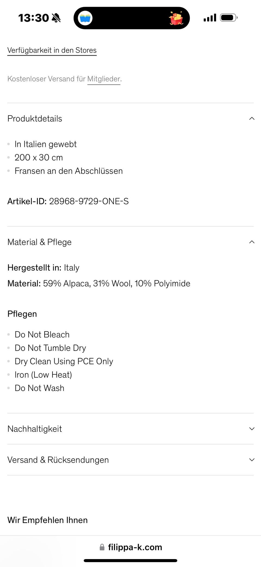
Task: Tap the blue book app icon in Dynamic Island
Action: (x=85, y=18)
